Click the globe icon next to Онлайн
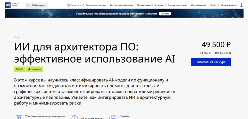248x119 pixels. coord(113,117)
